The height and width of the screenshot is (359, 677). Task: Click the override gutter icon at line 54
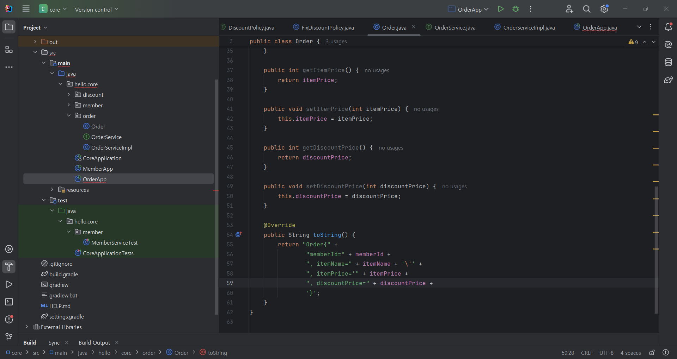[x=239, y=234]
